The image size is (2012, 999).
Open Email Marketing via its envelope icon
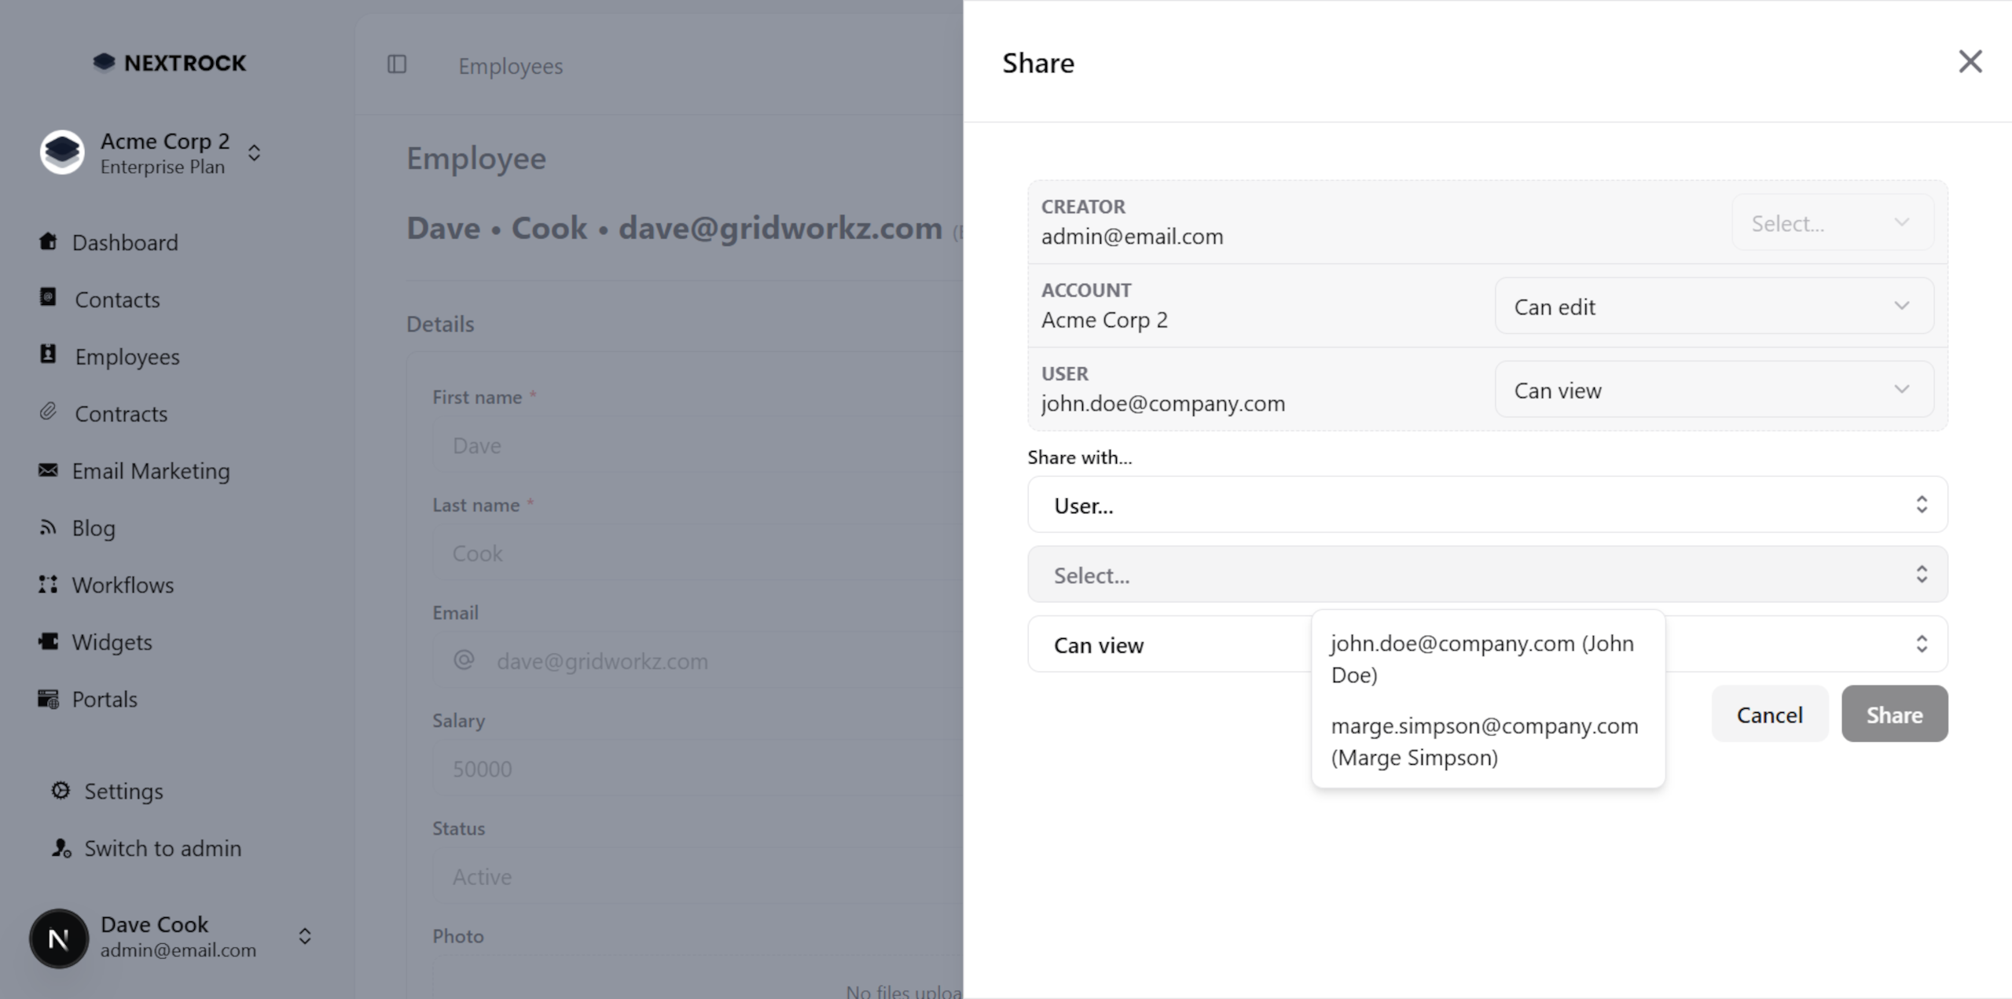[49, 470]
